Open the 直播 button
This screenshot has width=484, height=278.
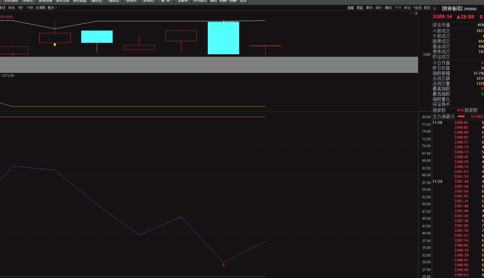[x=351, y=8]
